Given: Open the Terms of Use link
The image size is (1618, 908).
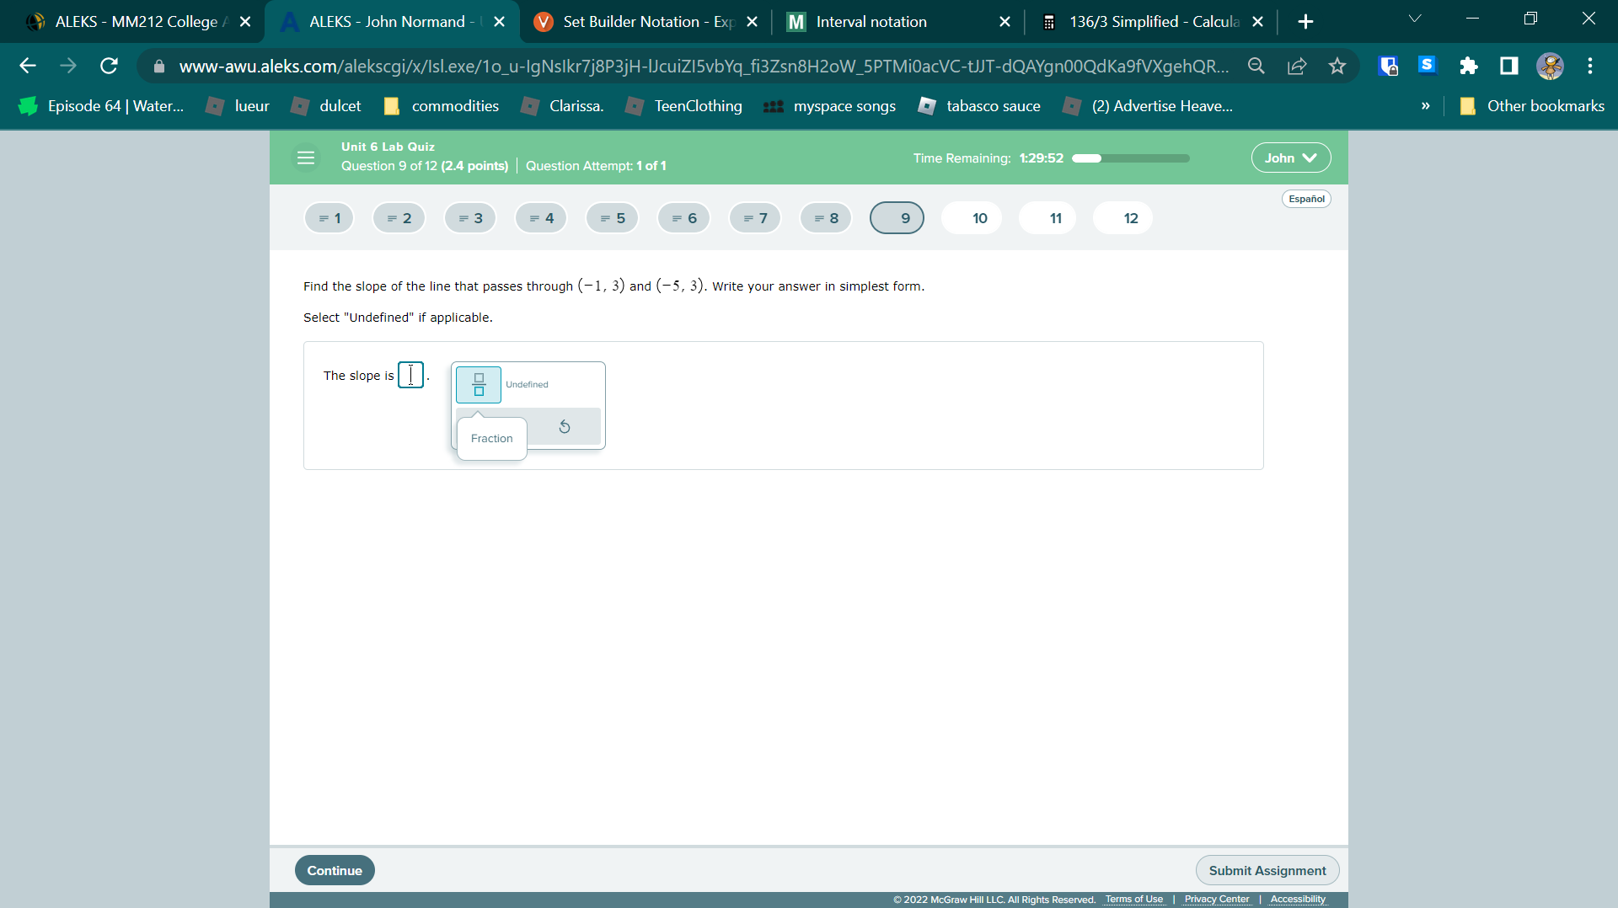Looking at the screenshot, I should pos(1134,900).
